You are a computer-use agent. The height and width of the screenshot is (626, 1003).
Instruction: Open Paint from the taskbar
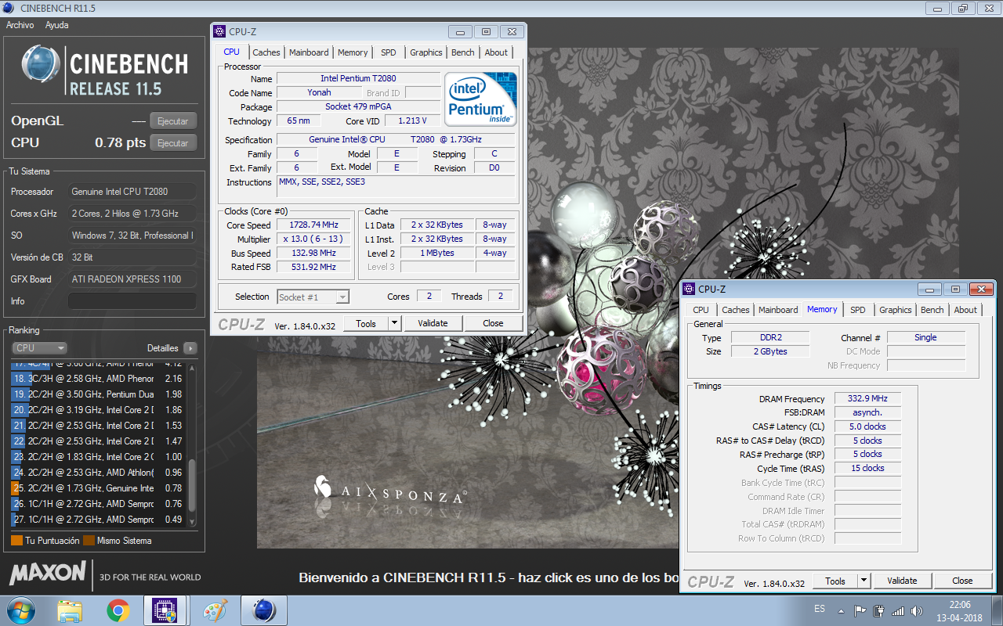pos(215,610)
